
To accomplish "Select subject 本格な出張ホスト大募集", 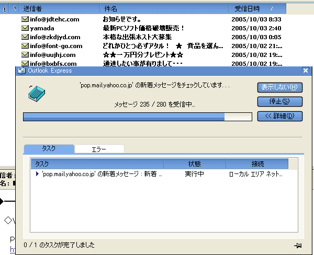I will 137,37.
